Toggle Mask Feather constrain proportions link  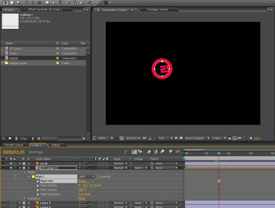80,186
